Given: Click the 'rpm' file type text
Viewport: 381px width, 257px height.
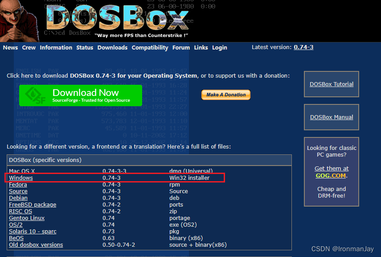Looking at the screenshot, I should tap(175, 185).
